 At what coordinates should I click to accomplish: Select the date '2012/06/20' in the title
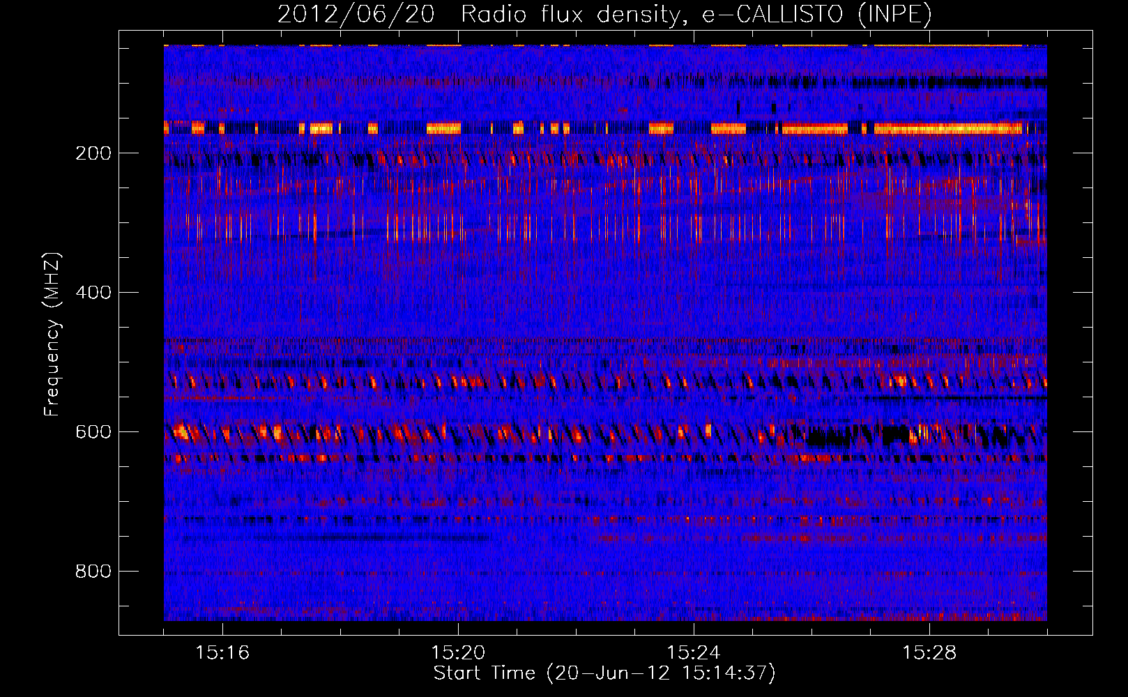356,15
